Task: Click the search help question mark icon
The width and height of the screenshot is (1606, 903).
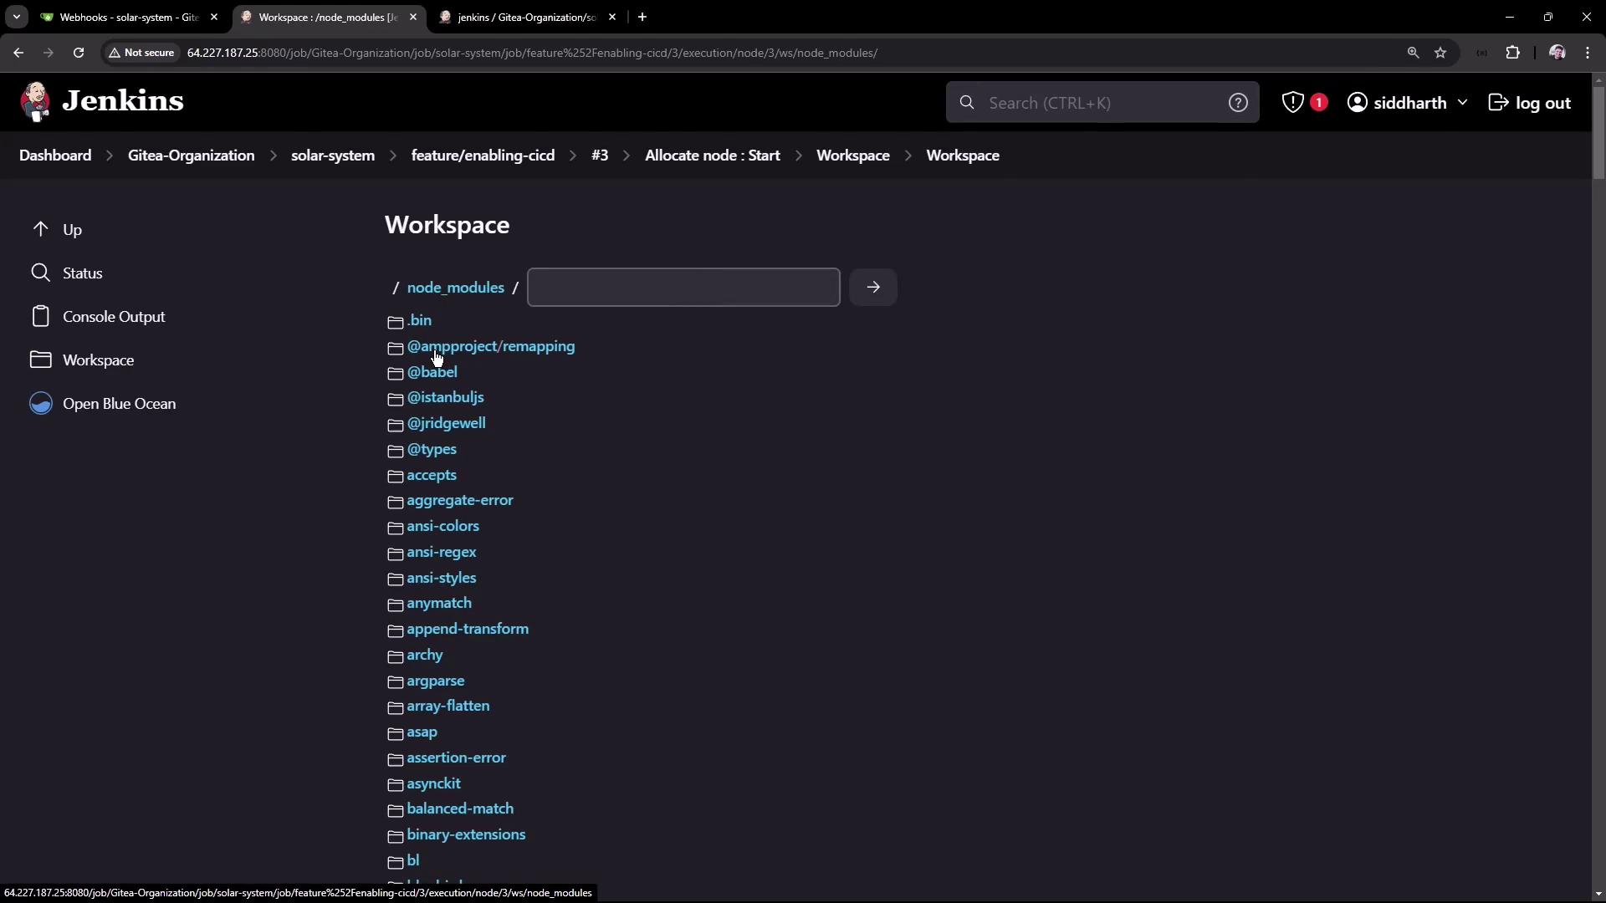Action: point(1238,102)
